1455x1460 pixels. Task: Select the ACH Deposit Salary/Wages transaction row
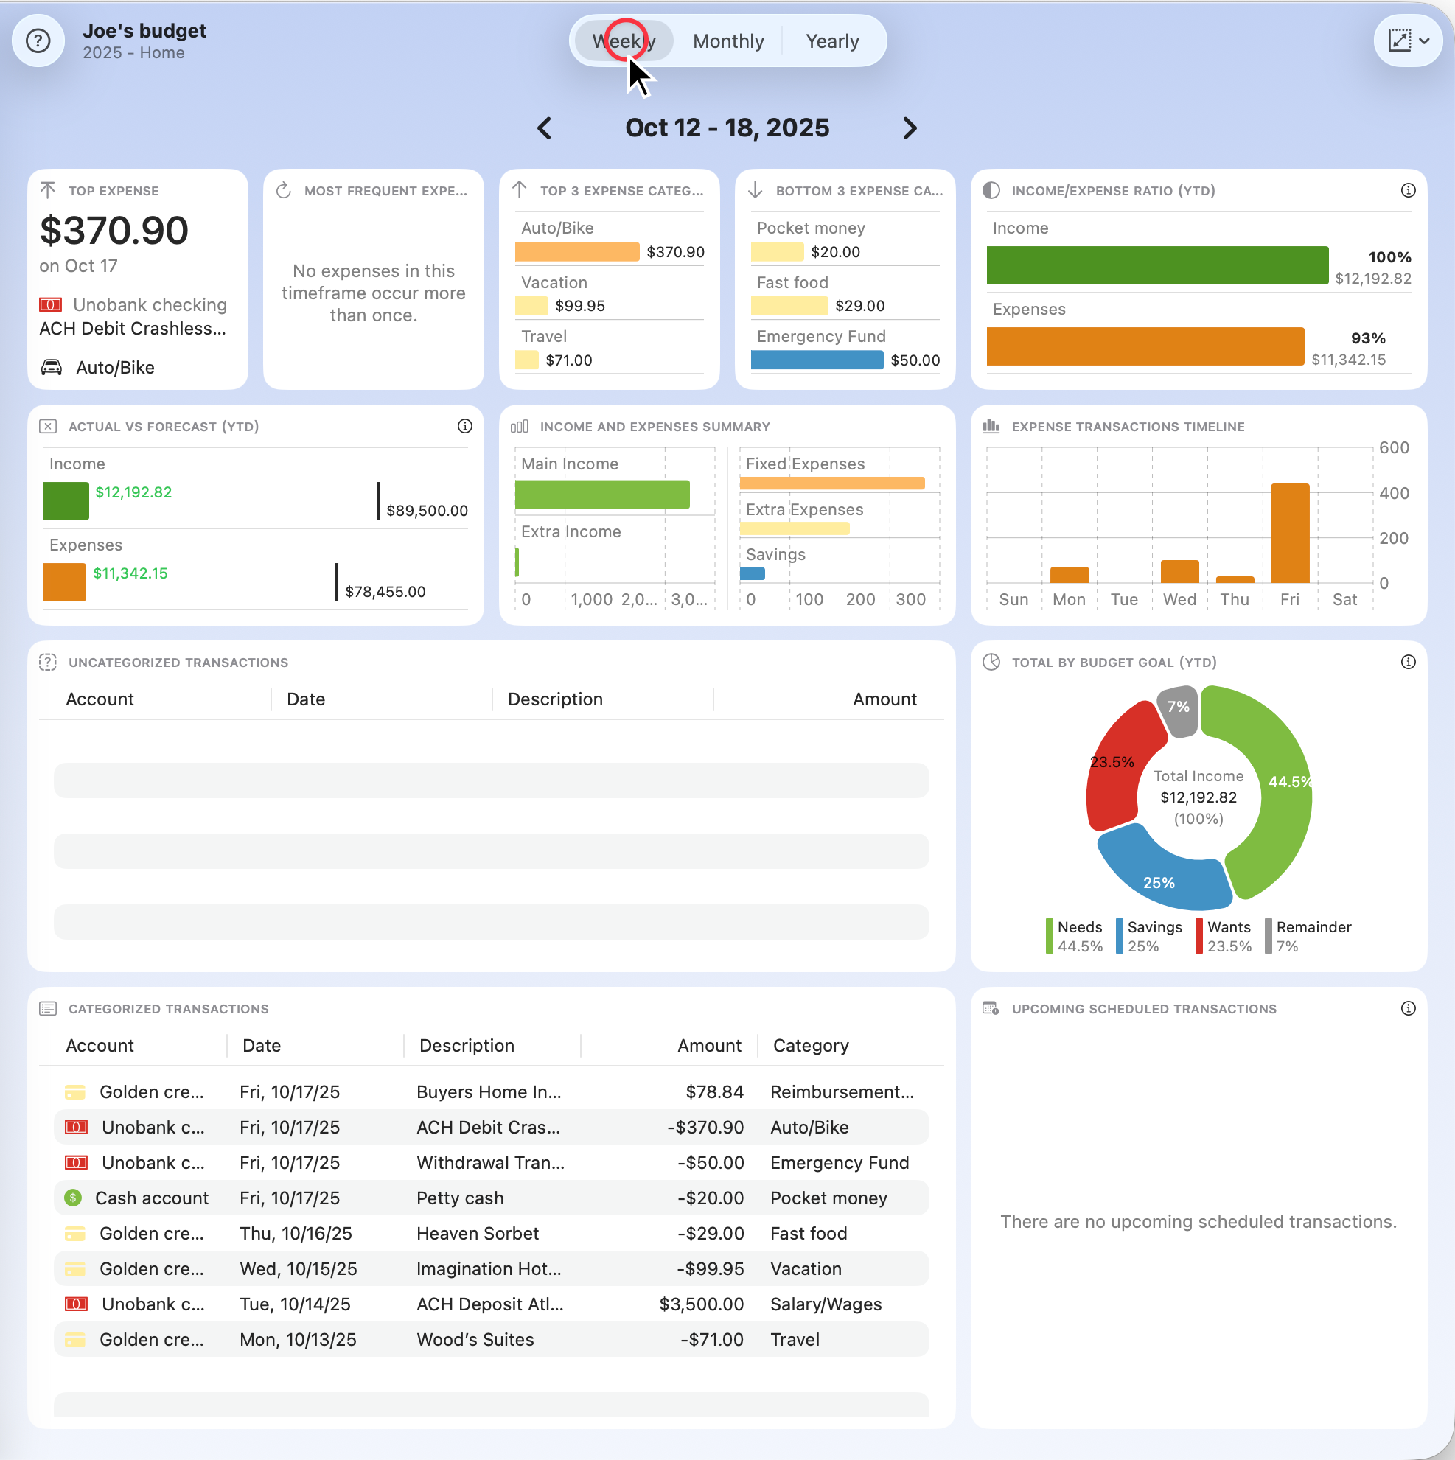pos(492,1304)
